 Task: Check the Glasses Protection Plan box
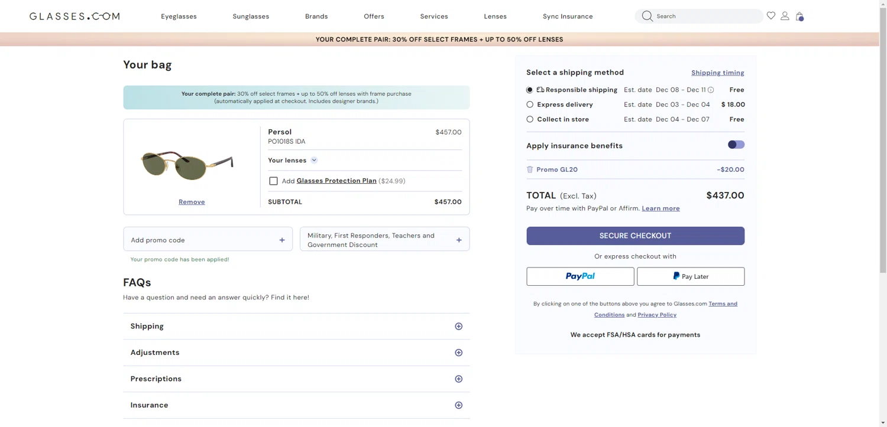point(273,181)
